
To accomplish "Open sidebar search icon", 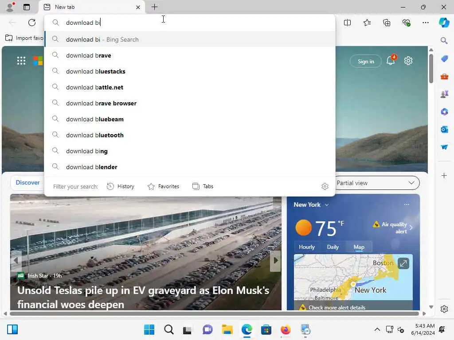I will (x=444, y=40).
